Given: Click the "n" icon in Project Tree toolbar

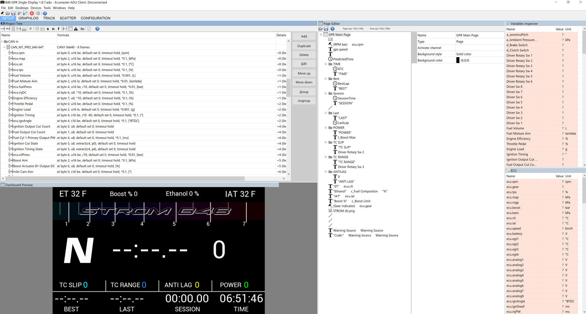Looking at the screenshot, I should point(53,29).
